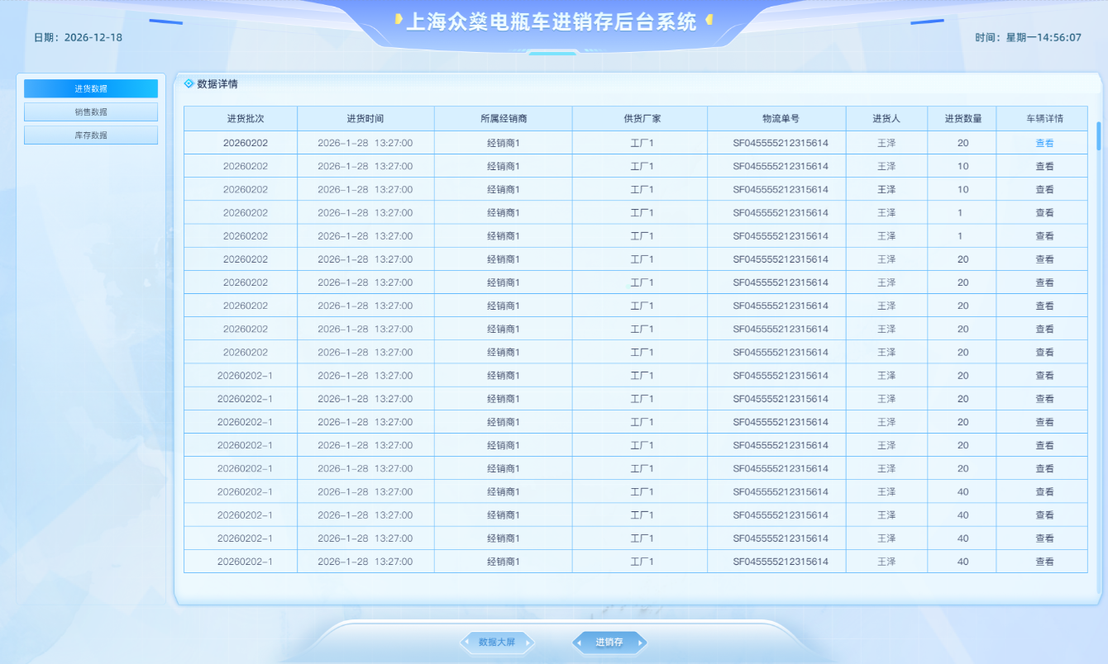
Task: Click the 数据详情 panel heading
Action: pos(217,83)
